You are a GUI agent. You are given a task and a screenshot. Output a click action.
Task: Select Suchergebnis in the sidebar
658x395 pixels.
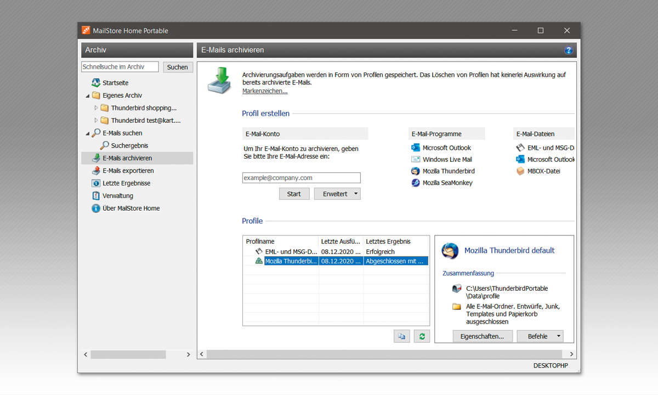coord(129,146)
